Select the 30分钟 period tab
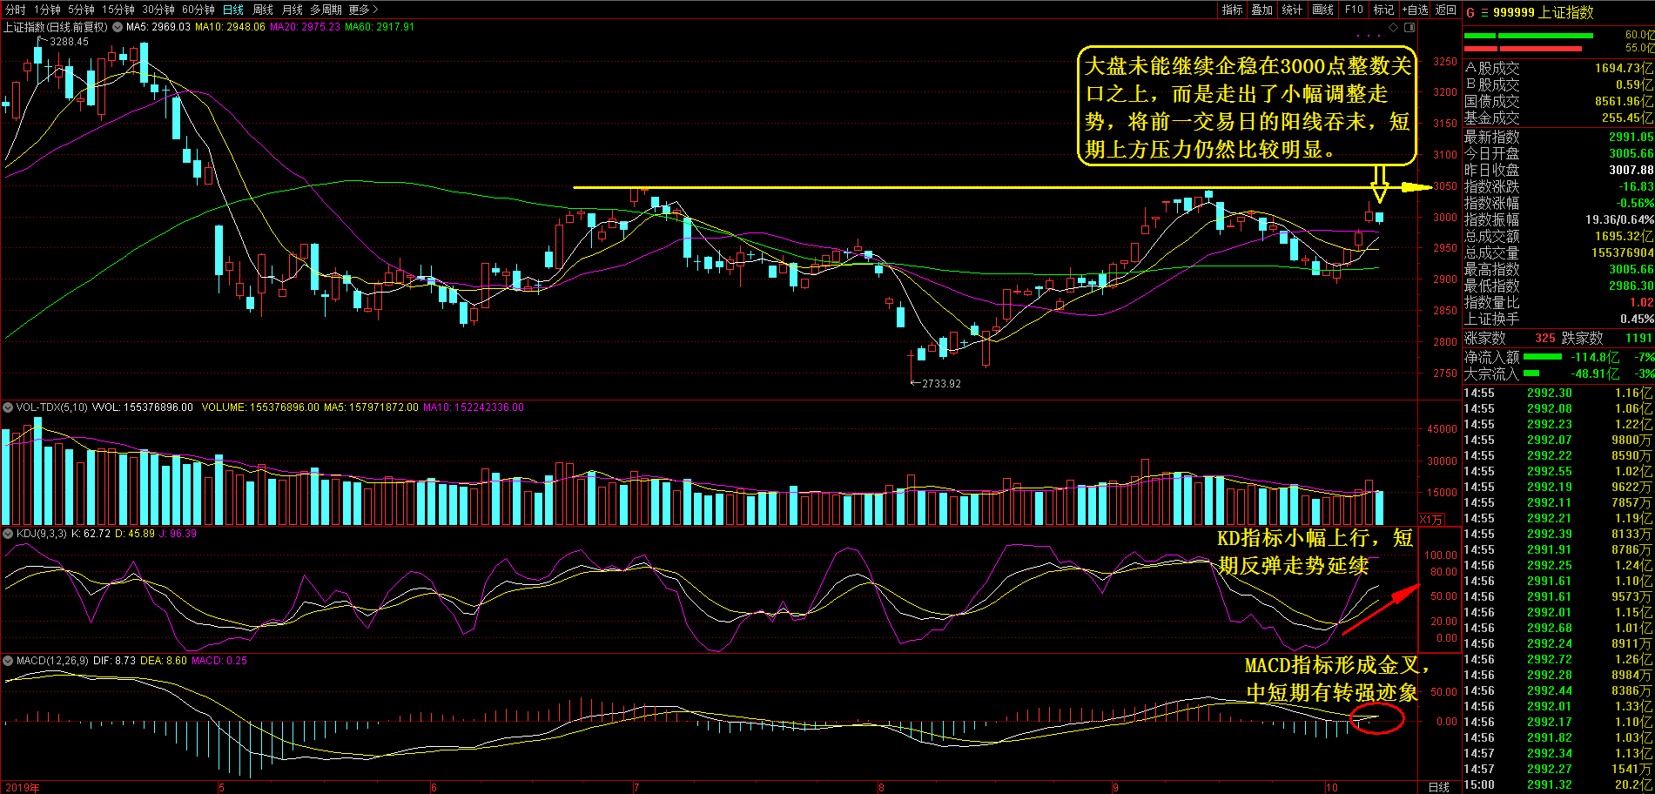The width and height of the screenshot is (1655, 794). point(158,10)
